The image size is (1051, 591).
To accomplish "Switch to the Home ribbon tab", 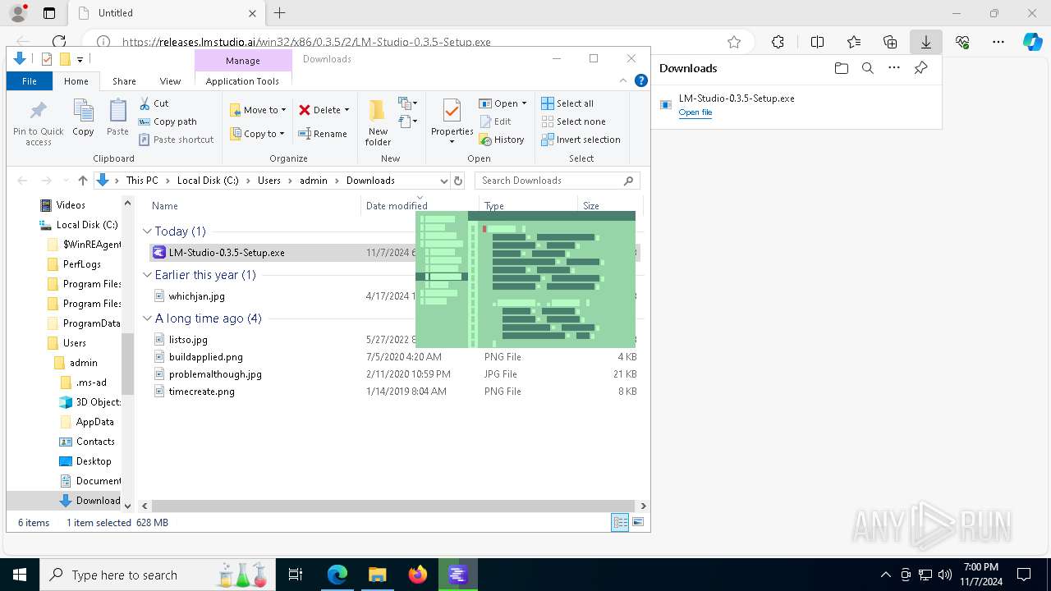I will click(76, 81).
